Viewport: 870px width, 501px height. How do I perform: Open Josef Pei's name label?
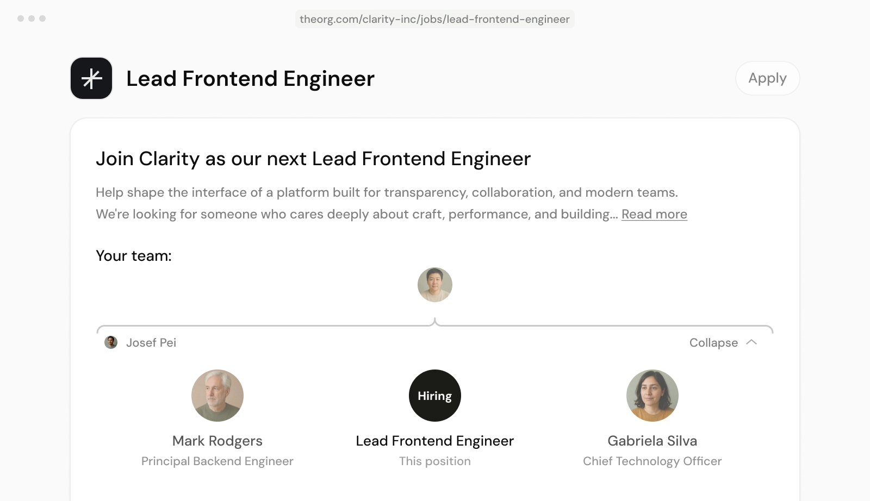151,342
